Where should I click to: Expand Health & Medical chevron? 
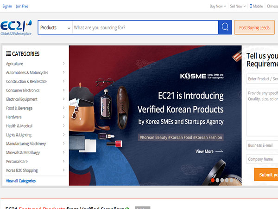tap(63, 126)
